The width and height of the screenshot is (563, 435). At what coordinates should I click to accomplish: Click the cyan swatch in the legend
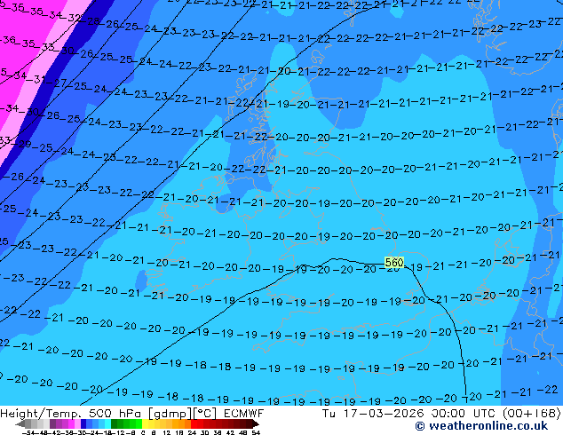point(108,423)
